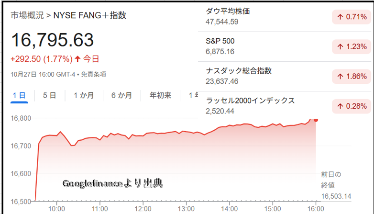Click the red end-point dot on chart

click(x=316, y=120)
